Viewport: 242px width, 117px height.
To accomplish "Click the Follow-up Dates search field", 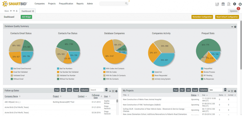I will click(97, 90).
